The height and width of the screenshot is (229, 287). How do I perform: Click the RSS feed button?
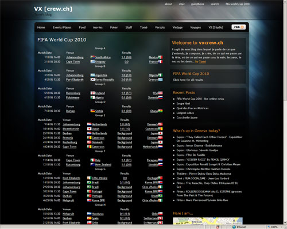[238, 27]
